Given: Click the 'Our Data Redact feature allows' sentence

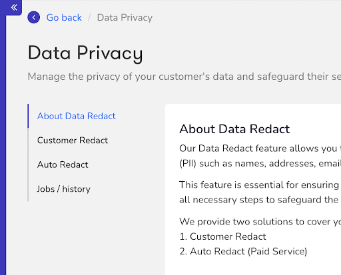Looking at the screenshot, I should coord(260,148).
